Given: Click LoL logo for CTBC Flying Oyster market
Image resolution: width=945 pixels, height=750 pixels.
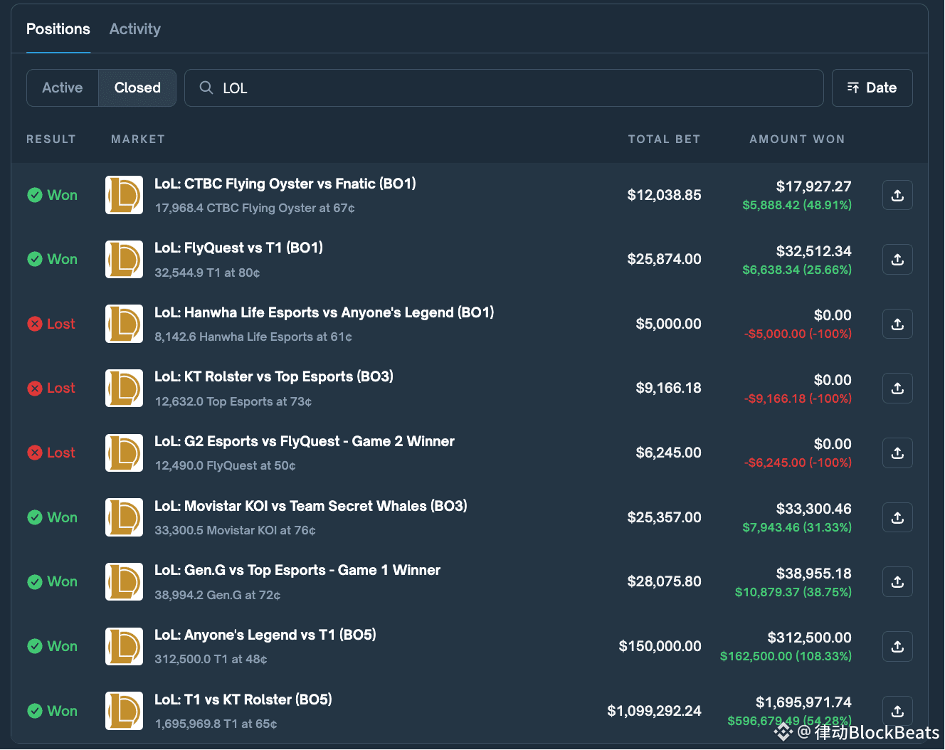Looking at the screenshot, I should tap(124, 195).
